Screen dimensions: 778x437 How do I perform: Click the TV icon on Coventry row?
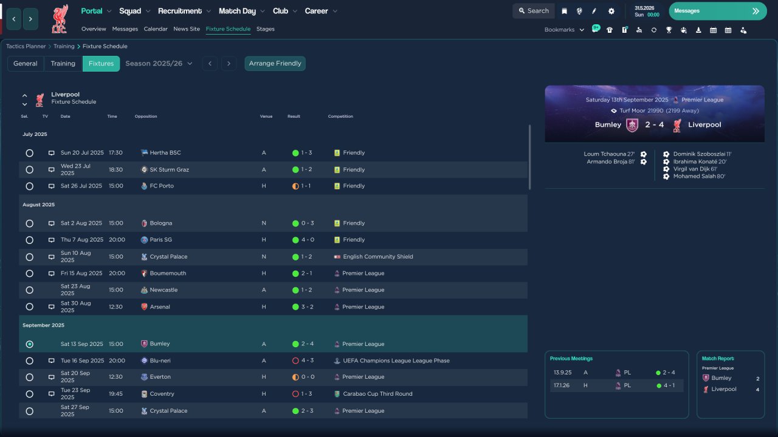coord(52,394)
